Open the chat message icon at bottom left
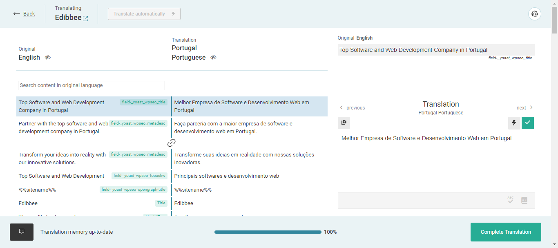Screen dimensions: 558x248 (x=22, y=232)
